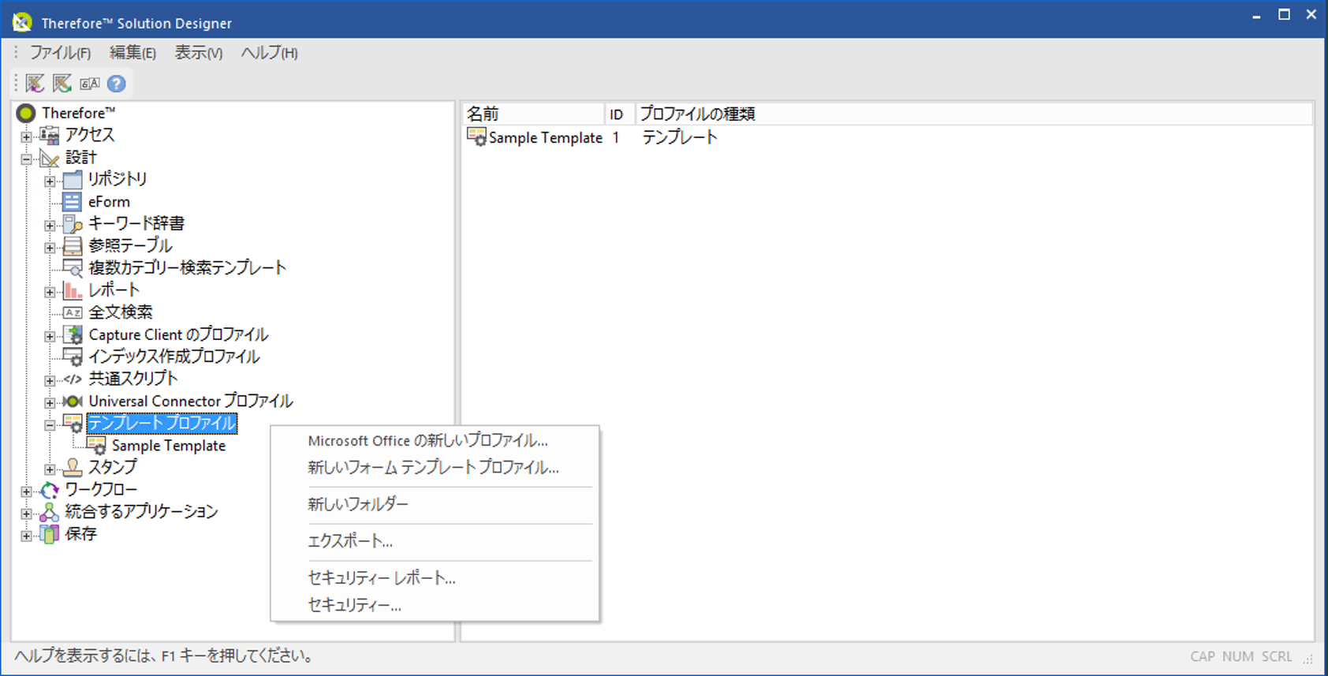1328x676 pixels.
Task: Sort list by 名前 column header
Action: tap(533, 114)
